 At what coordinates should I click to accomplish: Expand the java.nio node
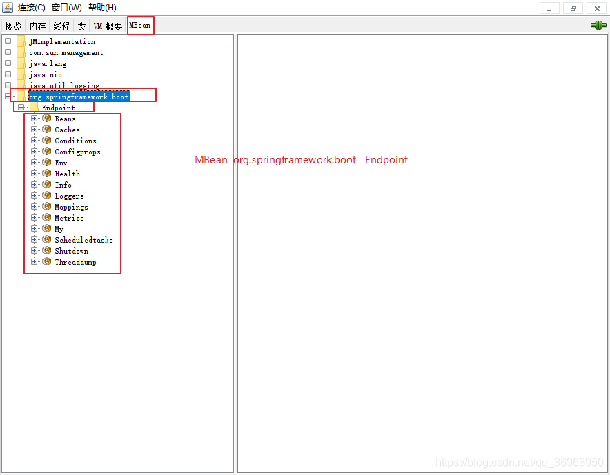8,74
